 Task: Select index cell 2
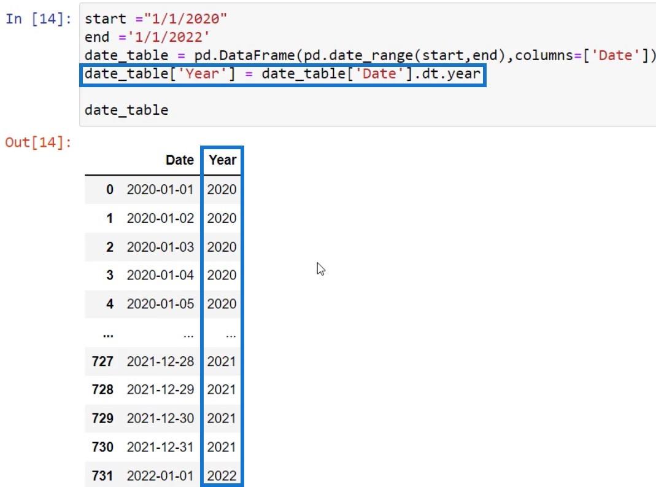[x=110, y=247]
